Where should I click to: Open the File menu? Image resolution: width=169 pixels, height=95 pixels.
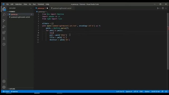[7, 4]
